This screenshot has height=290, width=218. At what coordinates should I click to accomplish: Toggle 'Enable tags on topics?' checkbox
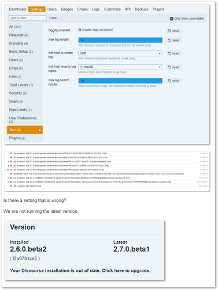pos(80,30)
